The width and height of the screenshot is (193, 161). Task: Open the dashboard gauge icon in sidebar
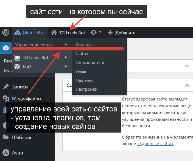[x=6, y=48]
